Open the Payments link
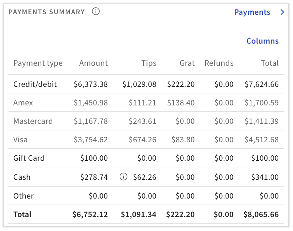This screenshot has width=293, height=231. tap(252, 12)
